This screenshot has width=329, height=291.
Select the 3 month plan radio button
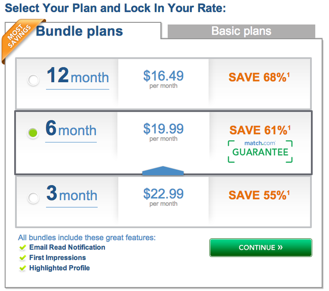coord(33,198)
